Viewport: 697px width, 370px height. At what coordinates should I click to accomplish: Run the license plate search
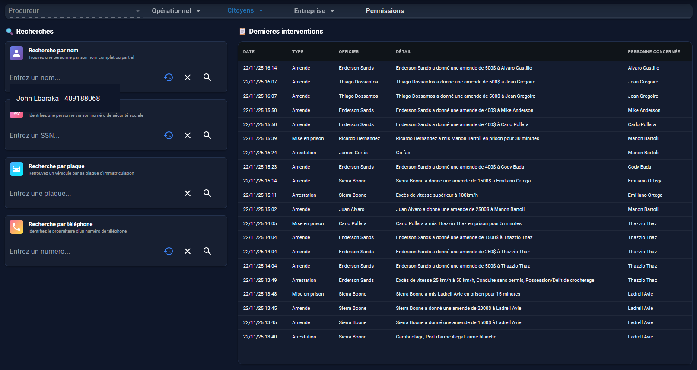[207, 193]
